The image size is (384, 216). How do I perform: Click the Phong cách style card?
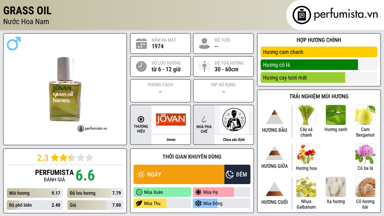160,91
